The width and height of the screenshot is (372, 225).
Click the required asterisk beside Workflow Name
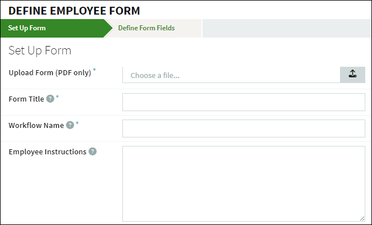click(x=77, y=123)
